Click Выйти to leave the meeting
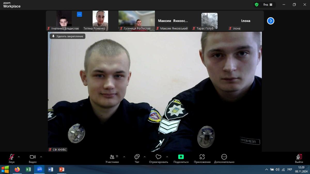The height and width of the screenshot is (174, 310). coord(299,158)
